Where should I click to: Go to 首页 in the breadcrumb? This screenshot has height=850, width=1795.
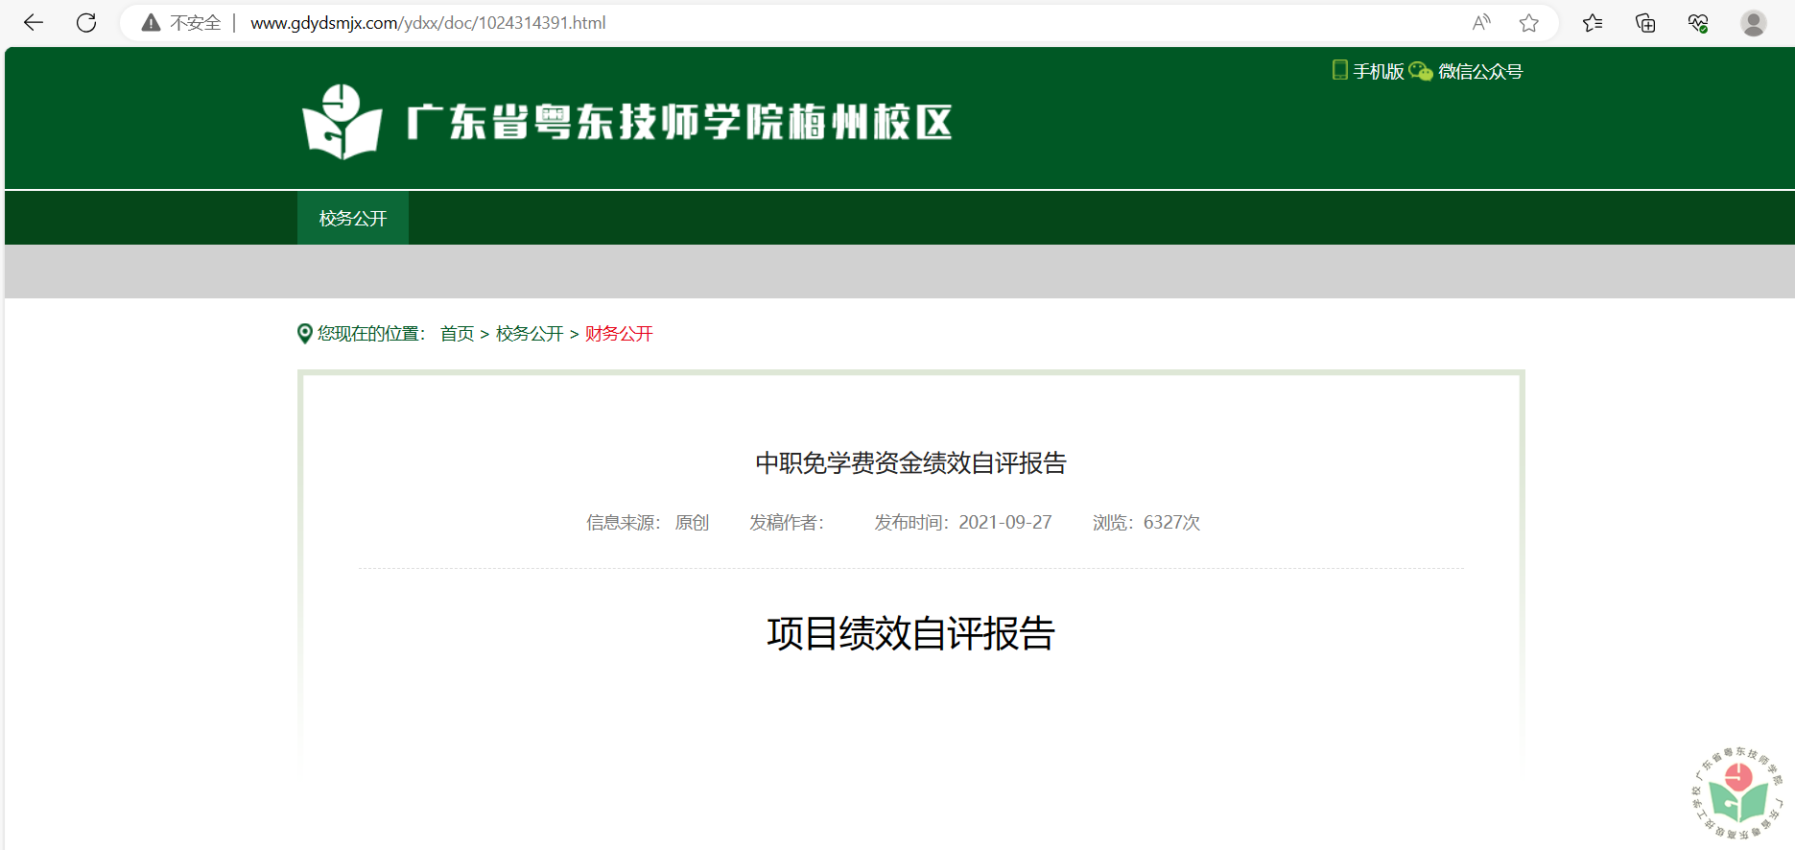coord(457,334)
